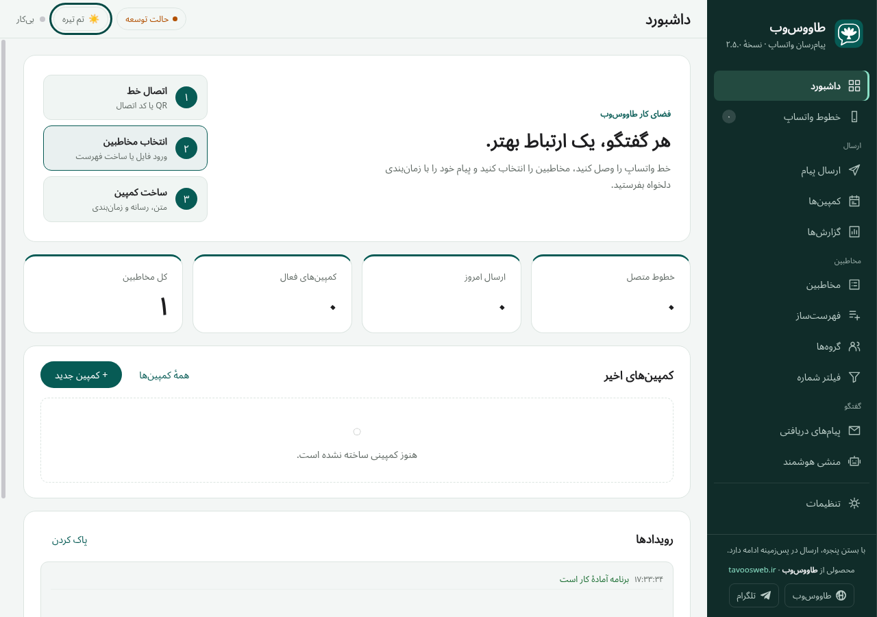Screen dimensions: 877x617
Task: Click the phone icon beside خطوط واتساپ
Action: coord(854,117)
